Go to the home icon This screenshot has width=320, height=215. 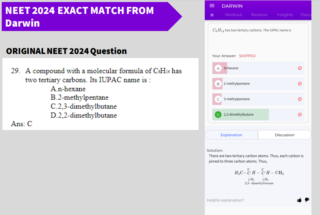pos(212,15)
